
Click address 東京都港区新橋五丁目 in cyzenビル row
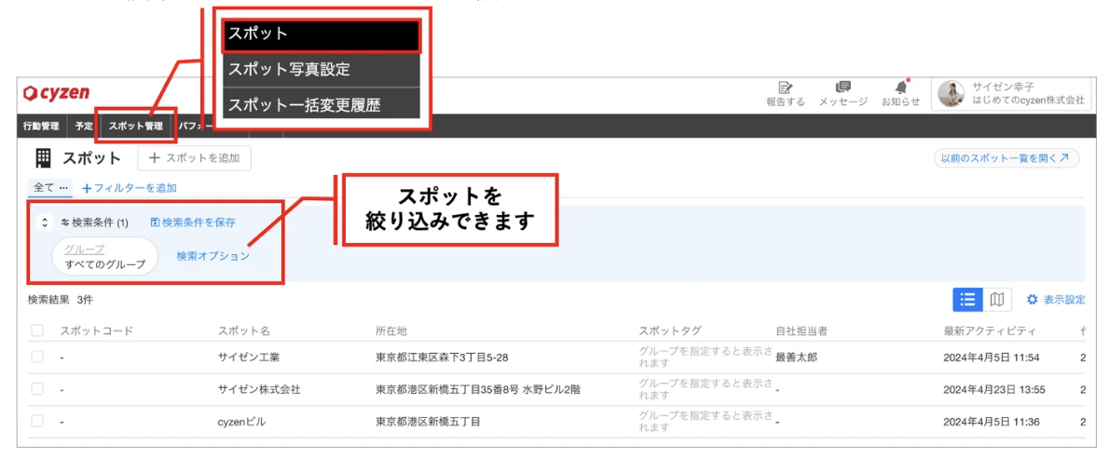point(428,422)
